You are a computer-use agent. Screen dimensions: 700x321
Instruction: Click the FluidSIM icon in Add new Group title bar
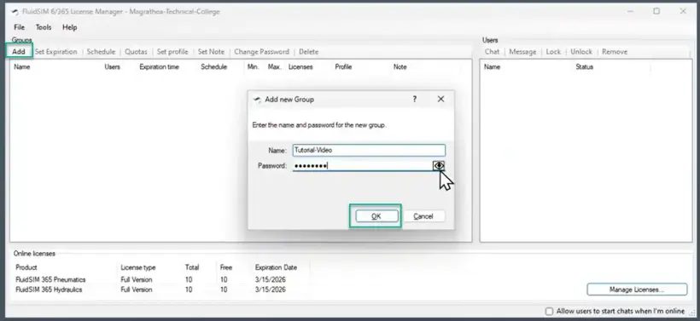click(x=257, y=100)
